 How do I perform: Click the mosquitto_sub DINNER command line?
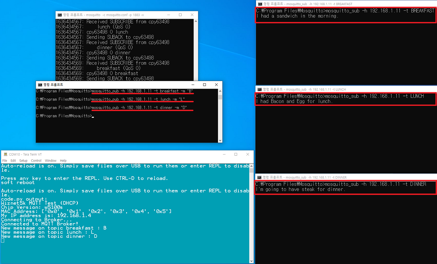click(x=341, y=184)
